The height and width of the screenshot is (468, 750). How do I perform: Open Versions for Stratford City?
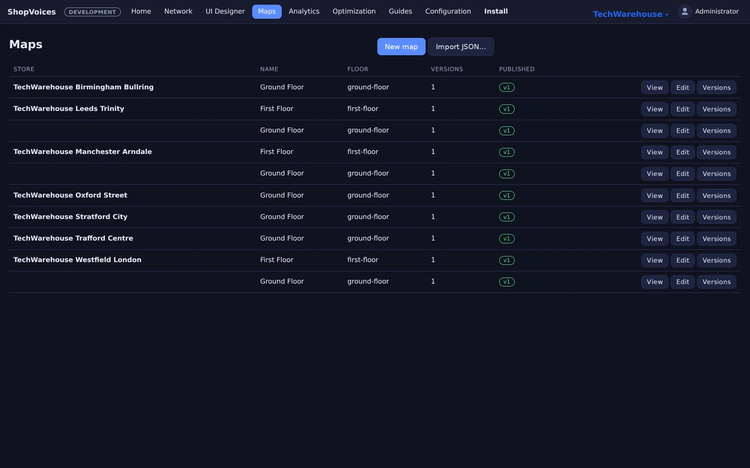point(716,217)
